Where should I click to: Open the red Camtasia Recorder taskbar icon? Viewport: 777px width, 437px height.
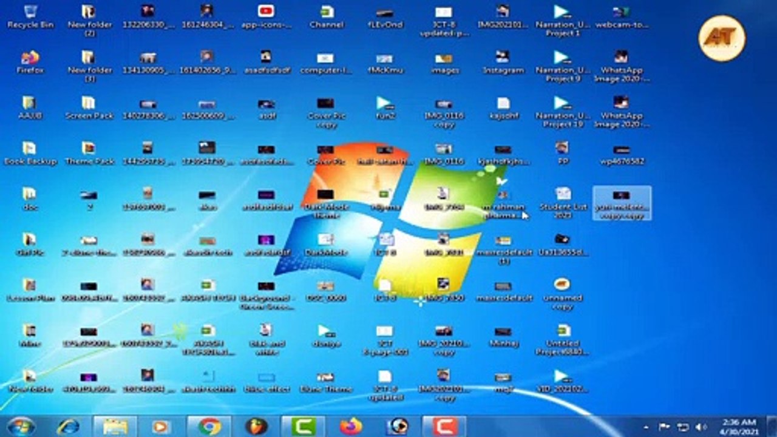[443, 426]
